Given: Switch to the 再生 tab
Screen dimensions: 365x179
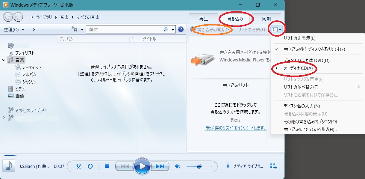Looking at the screenshot, I should tap(203, 19).
